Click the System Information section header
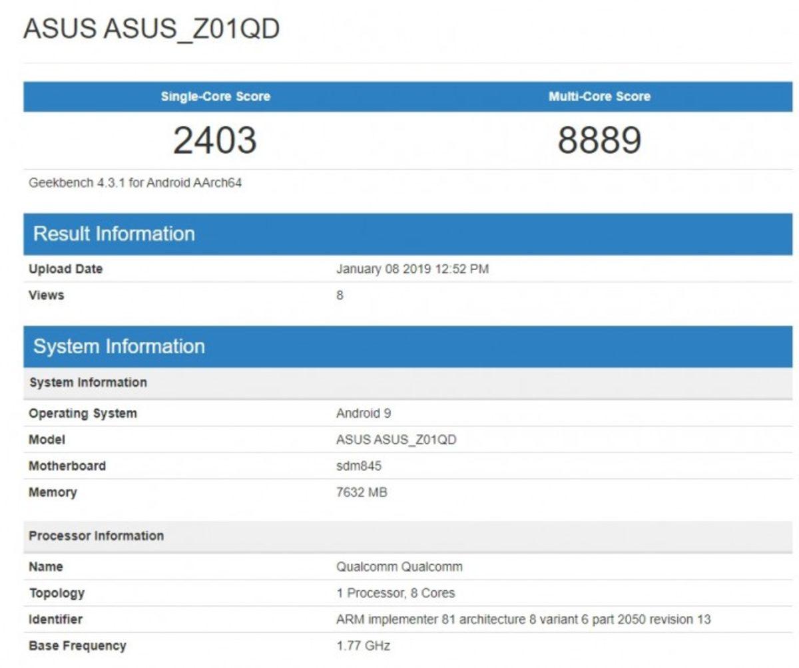 pyautogui.click(x=120, y=346)
